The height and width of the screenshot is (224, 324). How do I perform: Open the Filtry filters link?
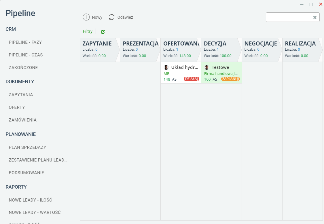click(x=88, y=31)
